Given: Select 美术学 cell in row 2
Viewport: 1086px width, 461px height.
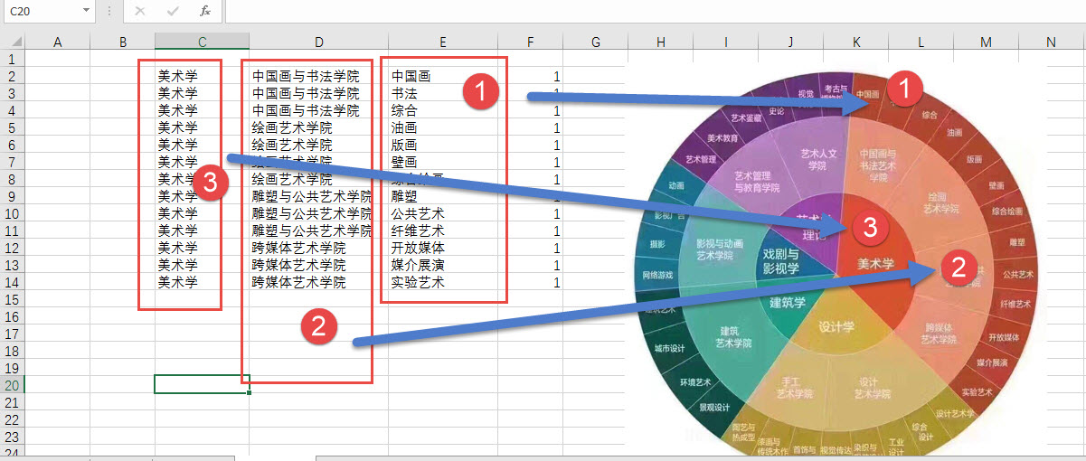Looking at the screenshot, I should point(202,76).
